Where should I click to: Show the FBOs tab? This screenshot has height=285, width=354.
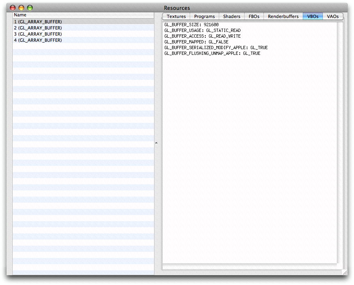[x=254, y=16]
